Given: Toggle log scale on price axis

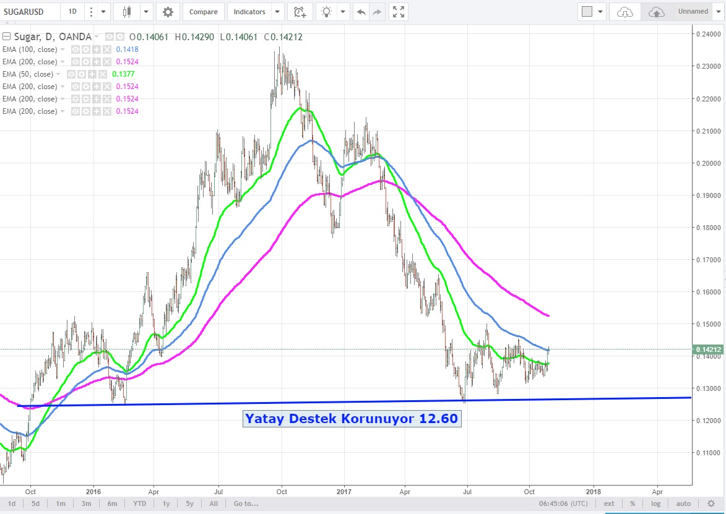Looking at the screenshot, I should pos(655,503).
